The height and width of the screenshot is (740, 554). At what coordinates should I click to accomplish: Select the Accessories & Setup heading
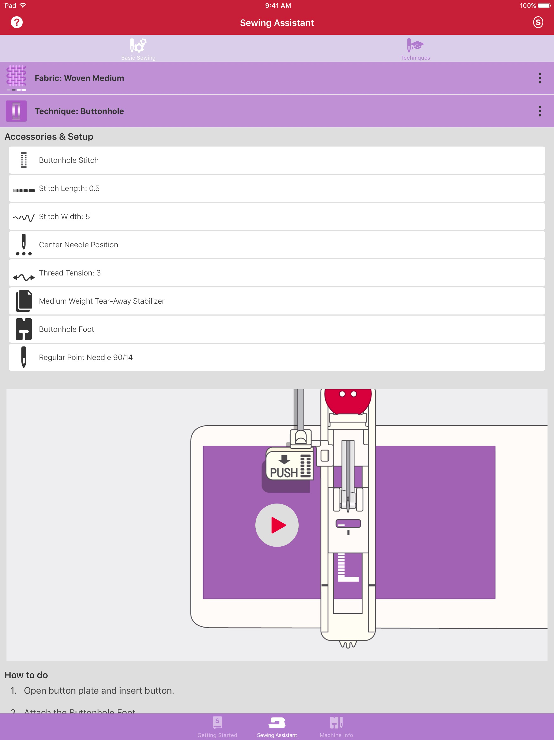(x=49, y=137)
